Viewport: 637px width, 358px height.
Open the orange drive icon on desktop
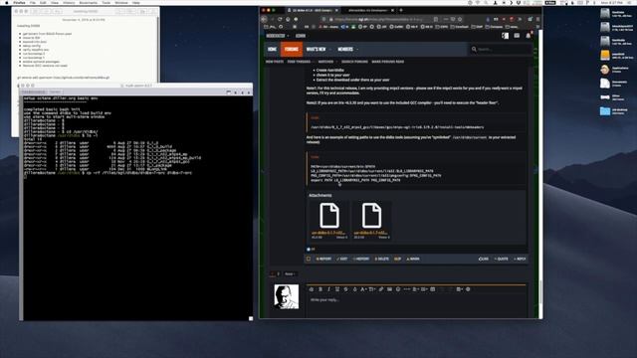pyautogui.click(x=605, y=56)
